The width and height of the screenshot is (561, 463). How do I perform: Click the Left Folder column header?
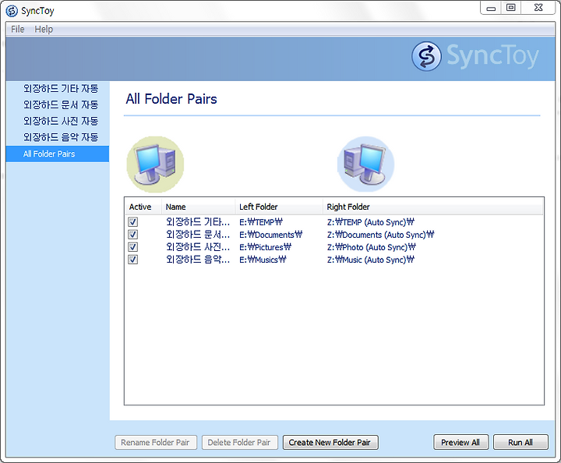tap(279, 207)
